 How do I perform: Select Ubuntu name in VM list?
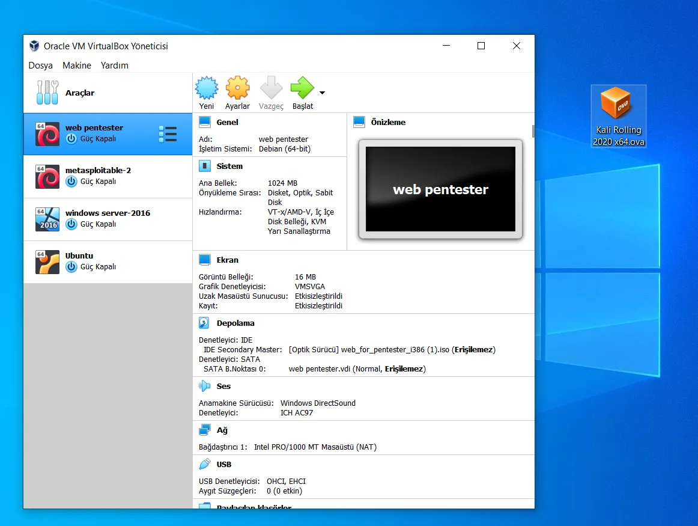[79, 255]
